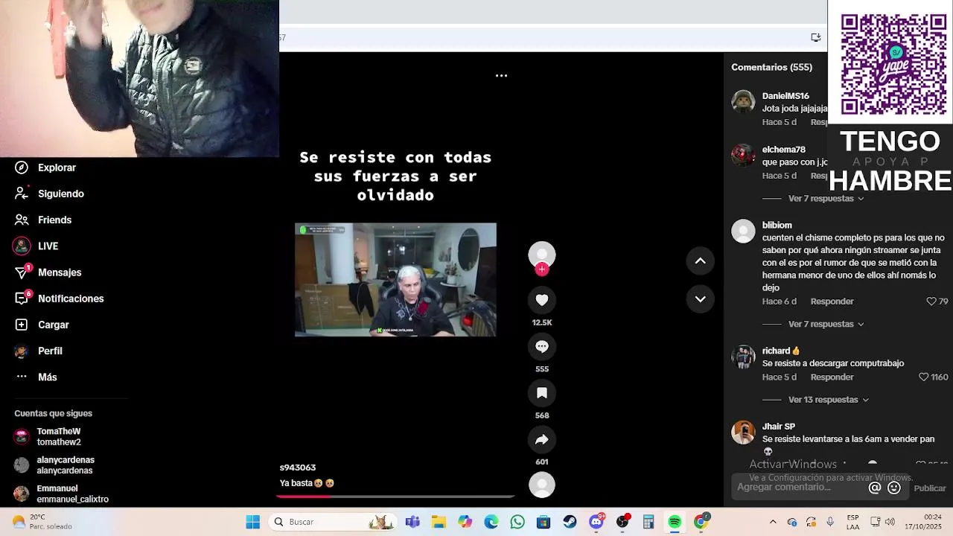This screenshot has height=536, width=953.
Task: Open LIVE section
Action: tap(36, 246)
